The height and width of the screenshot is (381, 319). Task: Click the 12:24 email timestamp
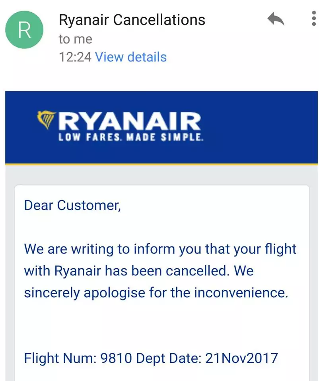pyautogui.click(x=75, y=57)
